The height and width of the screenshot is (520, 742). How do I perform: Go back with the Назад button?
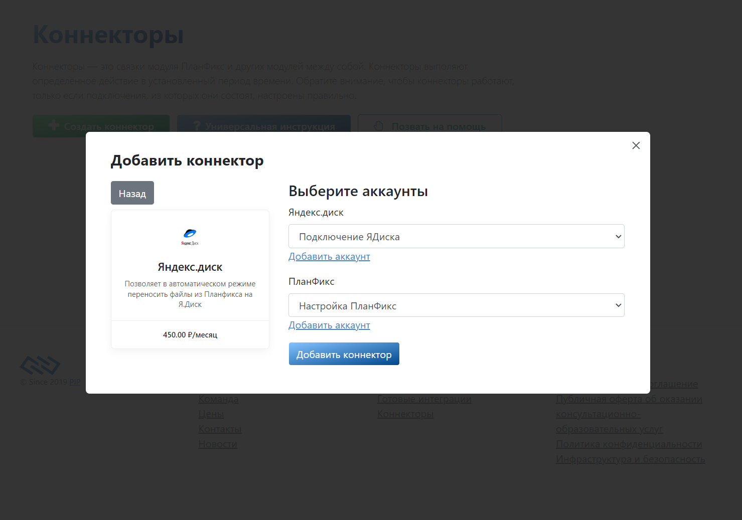132,193
